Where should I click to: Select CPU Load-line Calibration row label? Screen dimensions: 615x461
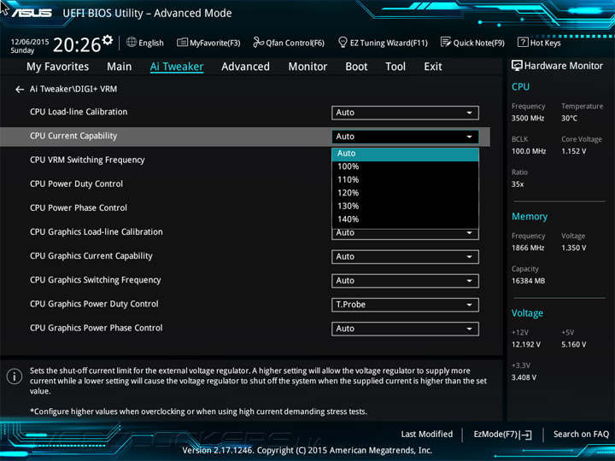pyautogui.click(x=79, y=112)
